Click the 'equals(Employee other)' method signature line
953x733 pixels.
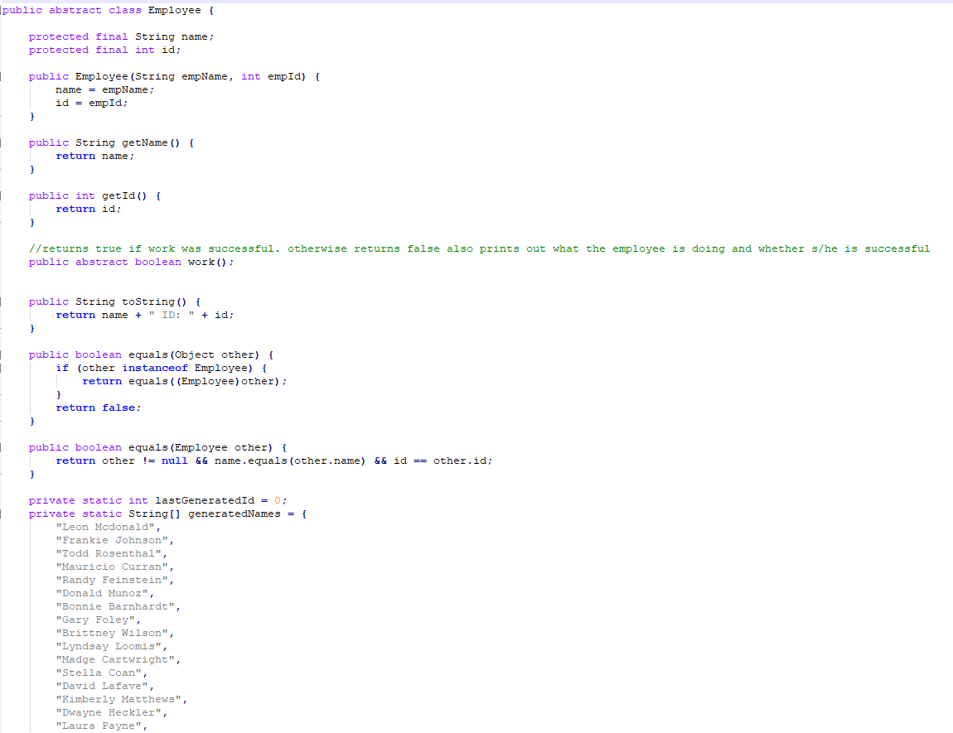click(x=158, y=447)
